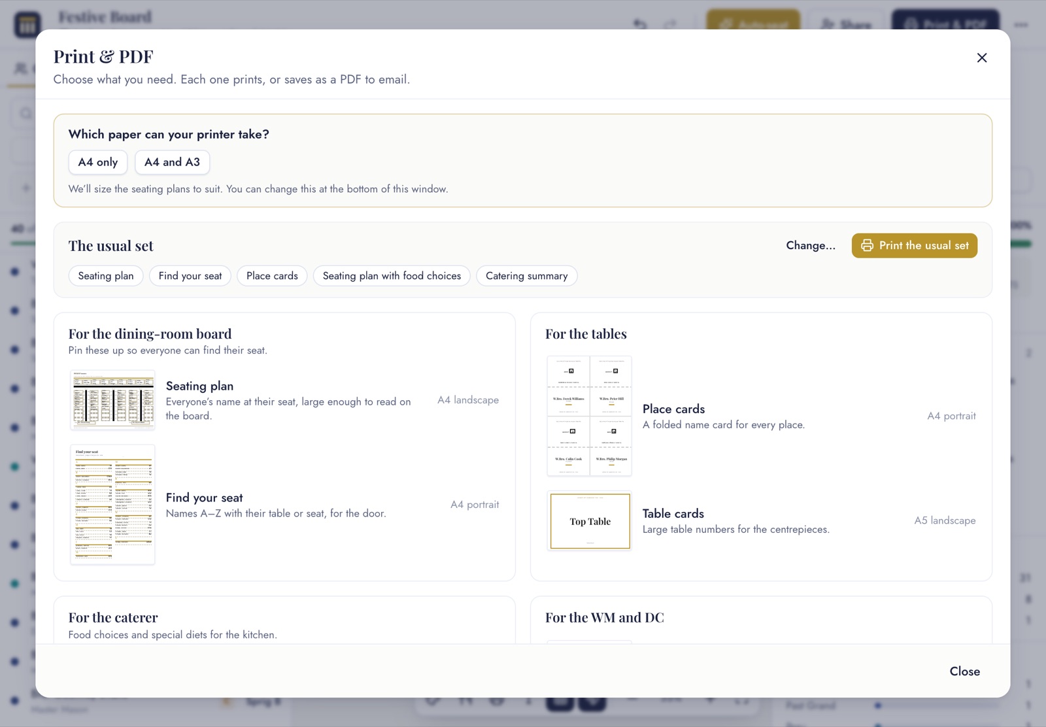Viewport: 1046px width, 727px height.
Task: Open the Place cards preview thumbnail
Action: click(x=590, y=416)
